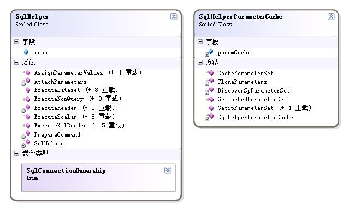Click the SqlHelperParameterCache class title
This screenshot has height=208, width=349.
pos(240,17)
